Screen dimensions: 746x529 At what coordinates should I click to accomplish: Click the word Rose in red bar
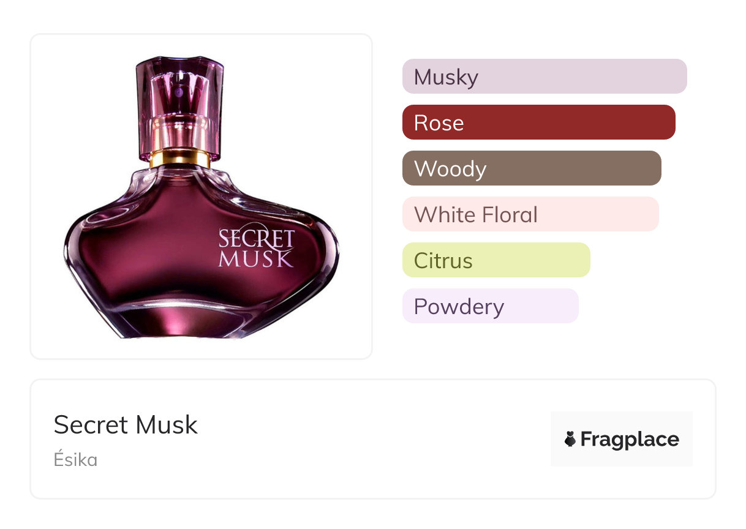[x=439, y=123]
